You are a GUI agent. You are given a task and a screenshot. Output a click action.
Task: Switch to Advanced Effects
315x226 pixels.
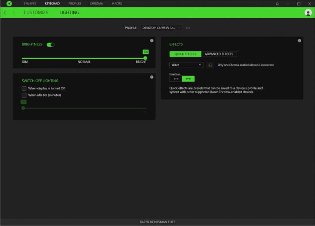click(219, 54)
